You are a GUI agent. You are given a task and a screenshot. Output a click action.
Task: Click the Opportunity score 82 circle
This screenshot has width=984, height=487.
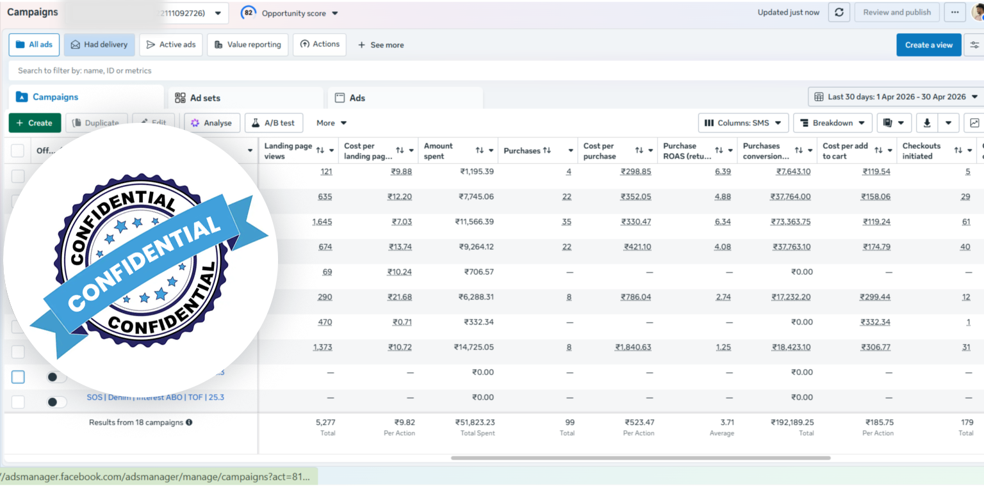[248, 13]
